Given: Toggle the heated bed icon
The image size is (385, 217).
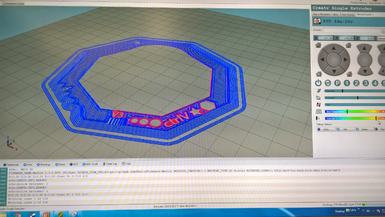Looking at the screenshot, I should point(319,112).
